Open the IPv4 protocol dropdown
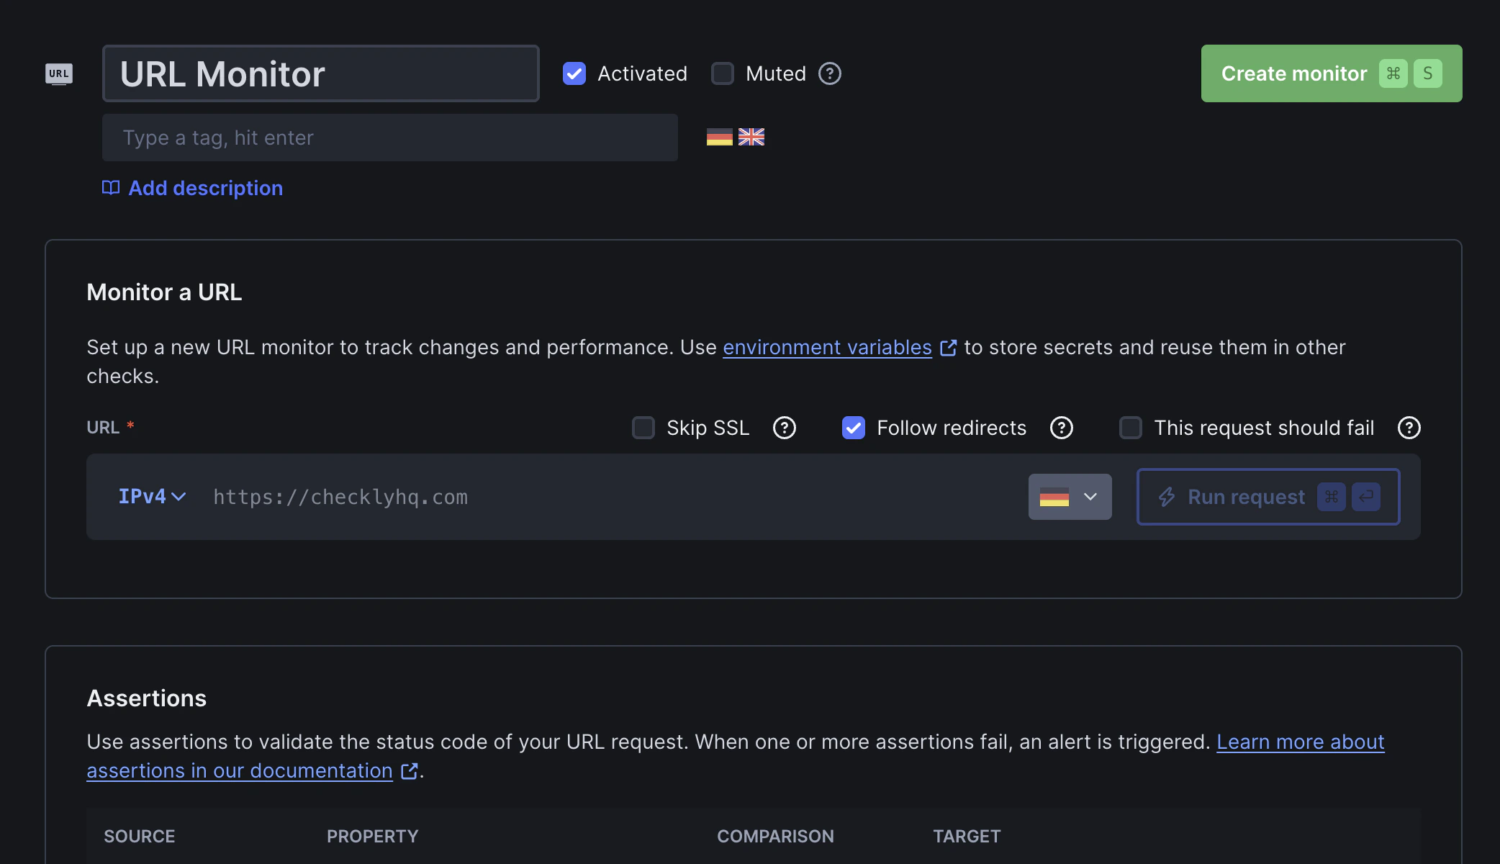This screenshot has width=1500, height=864. pos(151,496)
